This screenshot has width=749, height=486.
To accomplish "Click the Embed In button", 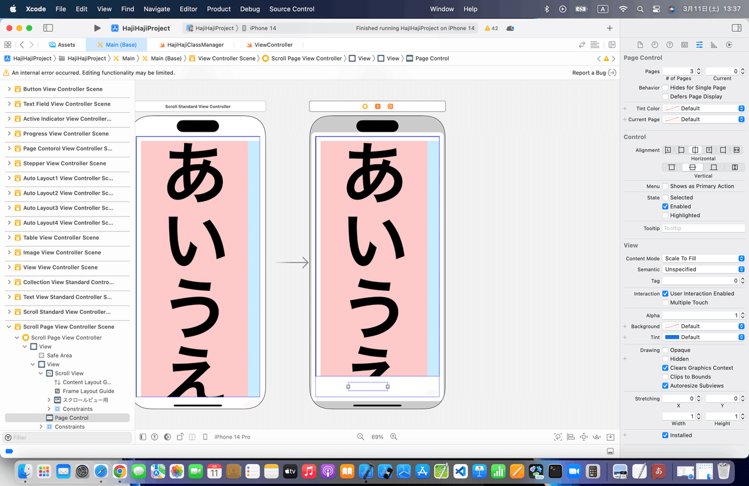I will coord(610,437).
